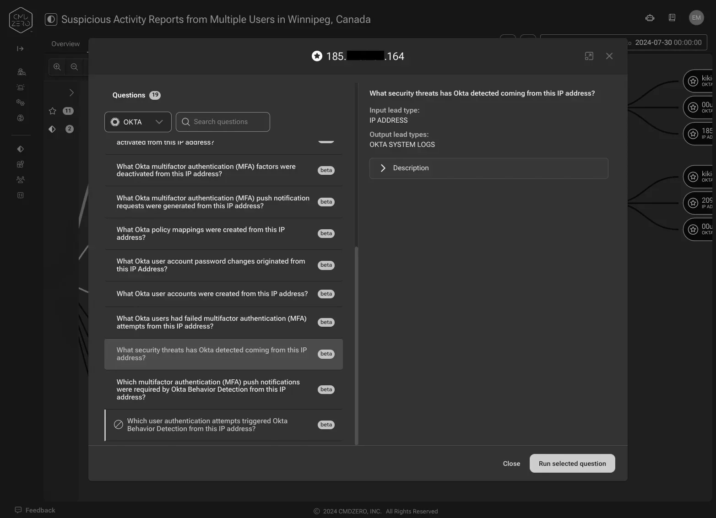Open the EM user avatar menu
This screenshot has width=716, height=518.
click(696, 18)
